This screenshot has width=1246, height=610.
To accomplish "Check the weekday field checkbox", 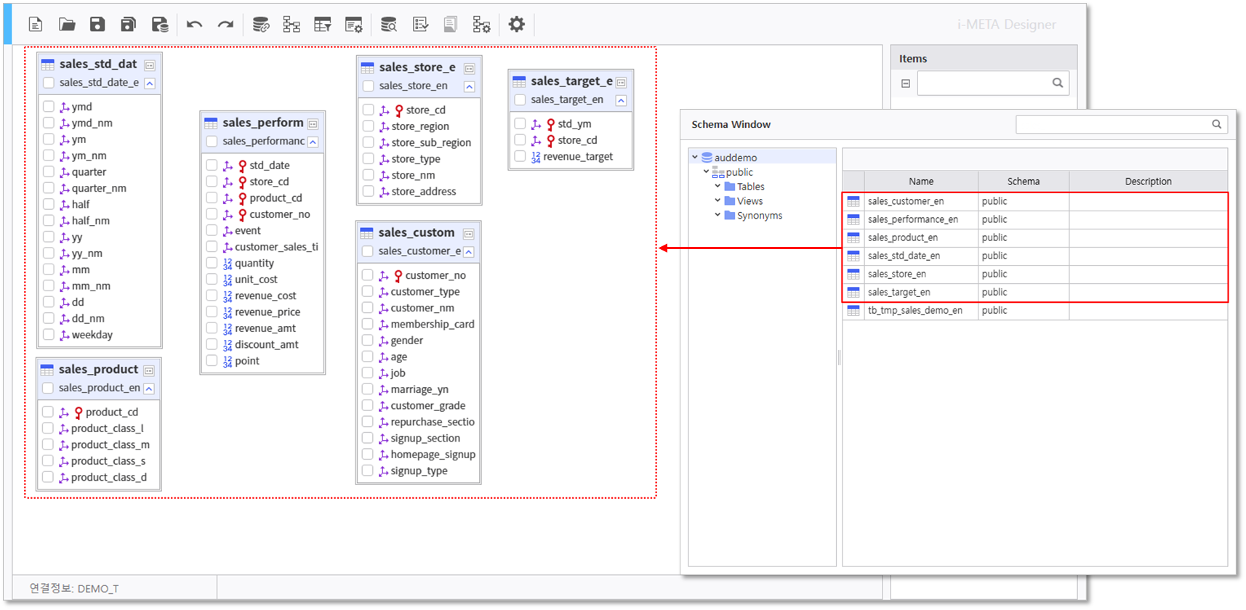I will (49, 334).
